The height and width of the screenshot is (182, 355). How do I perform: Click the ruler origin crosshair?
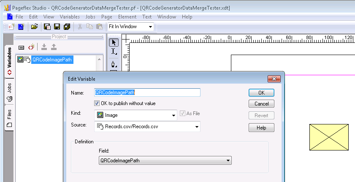click(125, 39)
